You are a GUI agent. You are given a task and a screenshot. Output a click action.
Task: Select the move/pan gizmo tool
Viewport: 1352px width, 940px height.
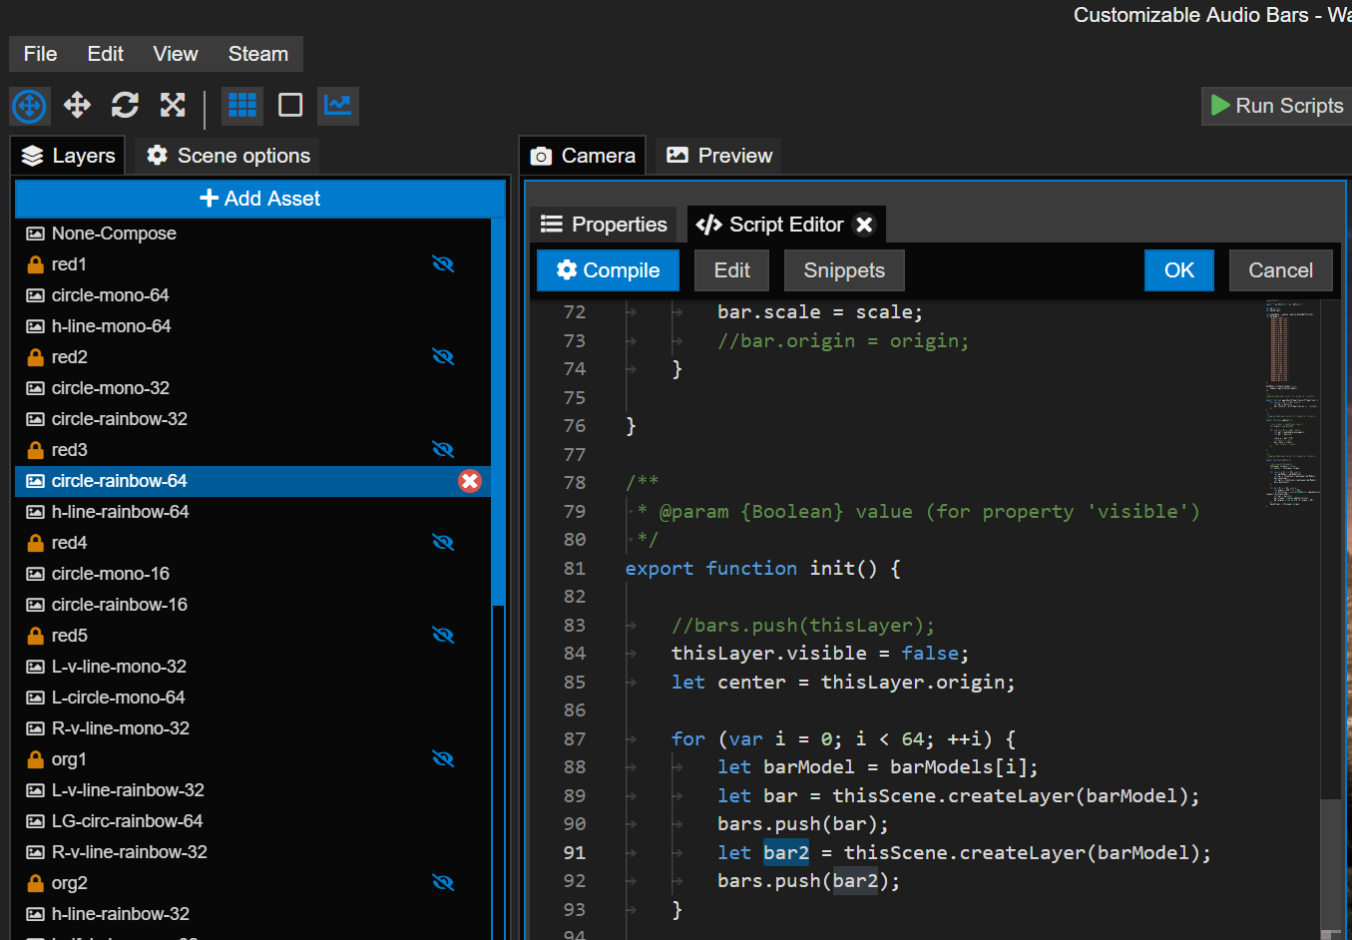30,106
